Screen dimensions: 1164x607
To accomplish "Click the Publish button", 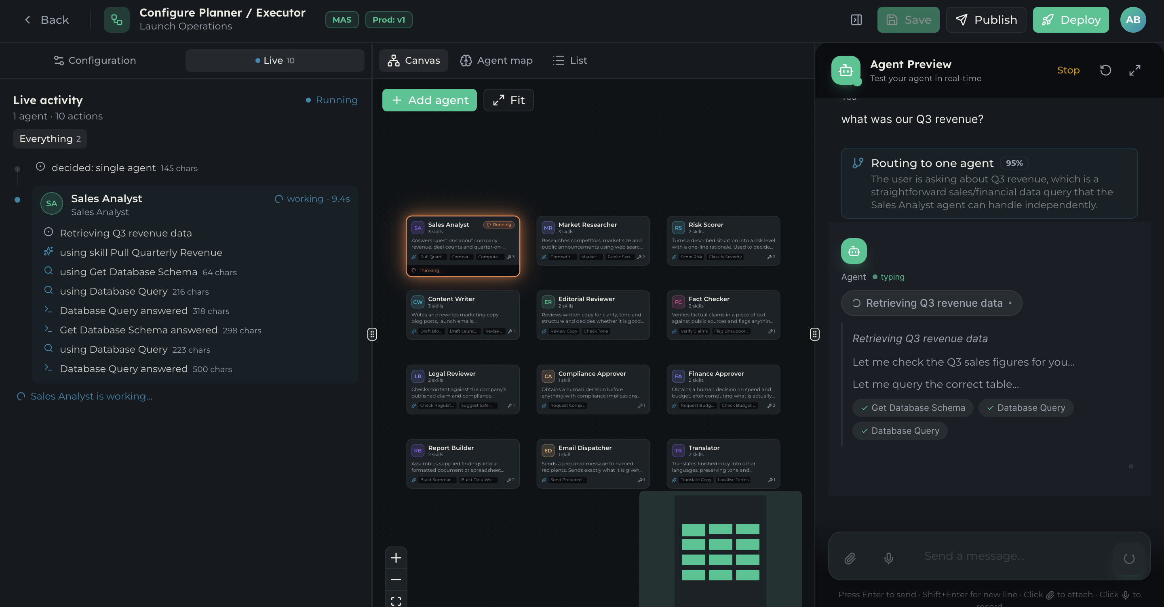I will pyautogui.click(x=986, y=20).
